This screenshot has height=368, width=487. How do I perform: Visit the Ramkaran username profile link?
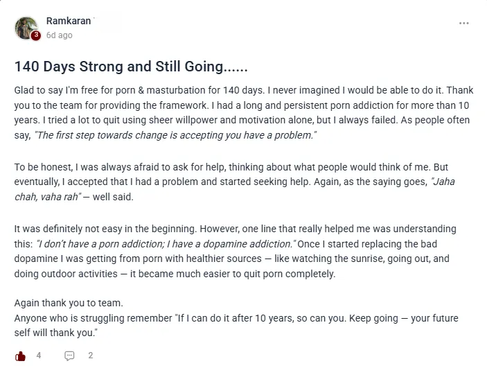(x=69, y=21)
